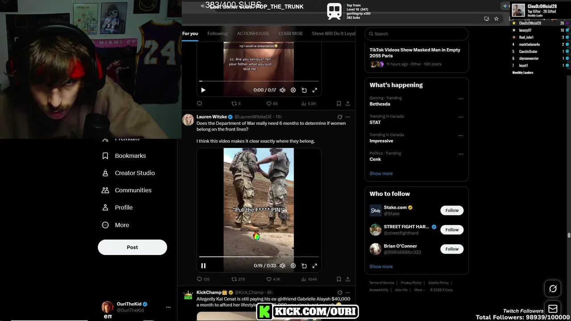The image size is (571, 321).
Task: Seek on the 0:19 / 0:33 video progress bar
Action: click(259, 257)
